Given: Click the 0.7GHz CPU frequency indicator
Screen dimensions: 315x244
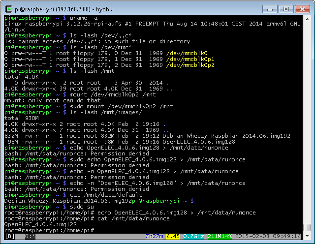Looking at the screenshot, I should tap(193, 236).
